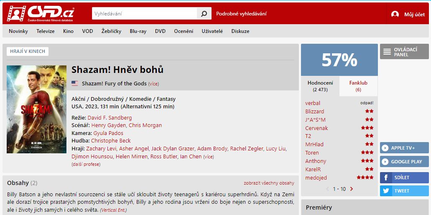Click the 57% rating box

click(339, 60)
